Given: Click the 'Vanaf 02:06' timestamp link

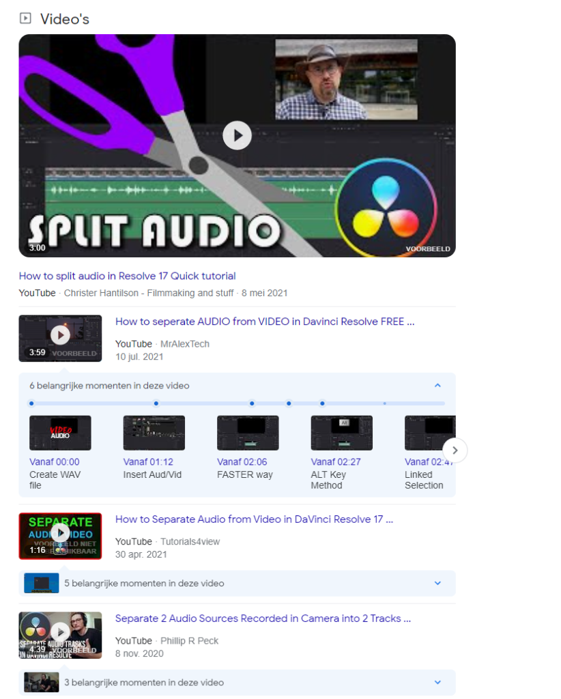Looking at the screenshot, I should pyautogui.click(x=242, y=462).
